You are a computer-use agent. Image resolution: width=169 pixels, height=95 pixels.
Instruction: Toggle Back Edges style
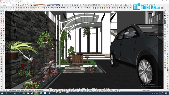point(65,5)
